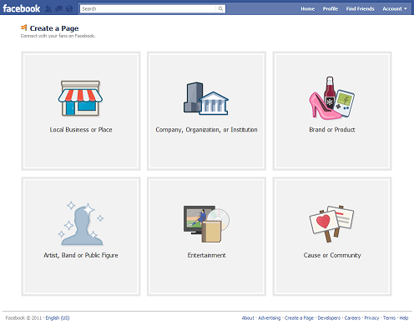Open Profile from the top navigation
This screenshot has height=325, width=414.
pyautogui.click(x=331, y=9)
